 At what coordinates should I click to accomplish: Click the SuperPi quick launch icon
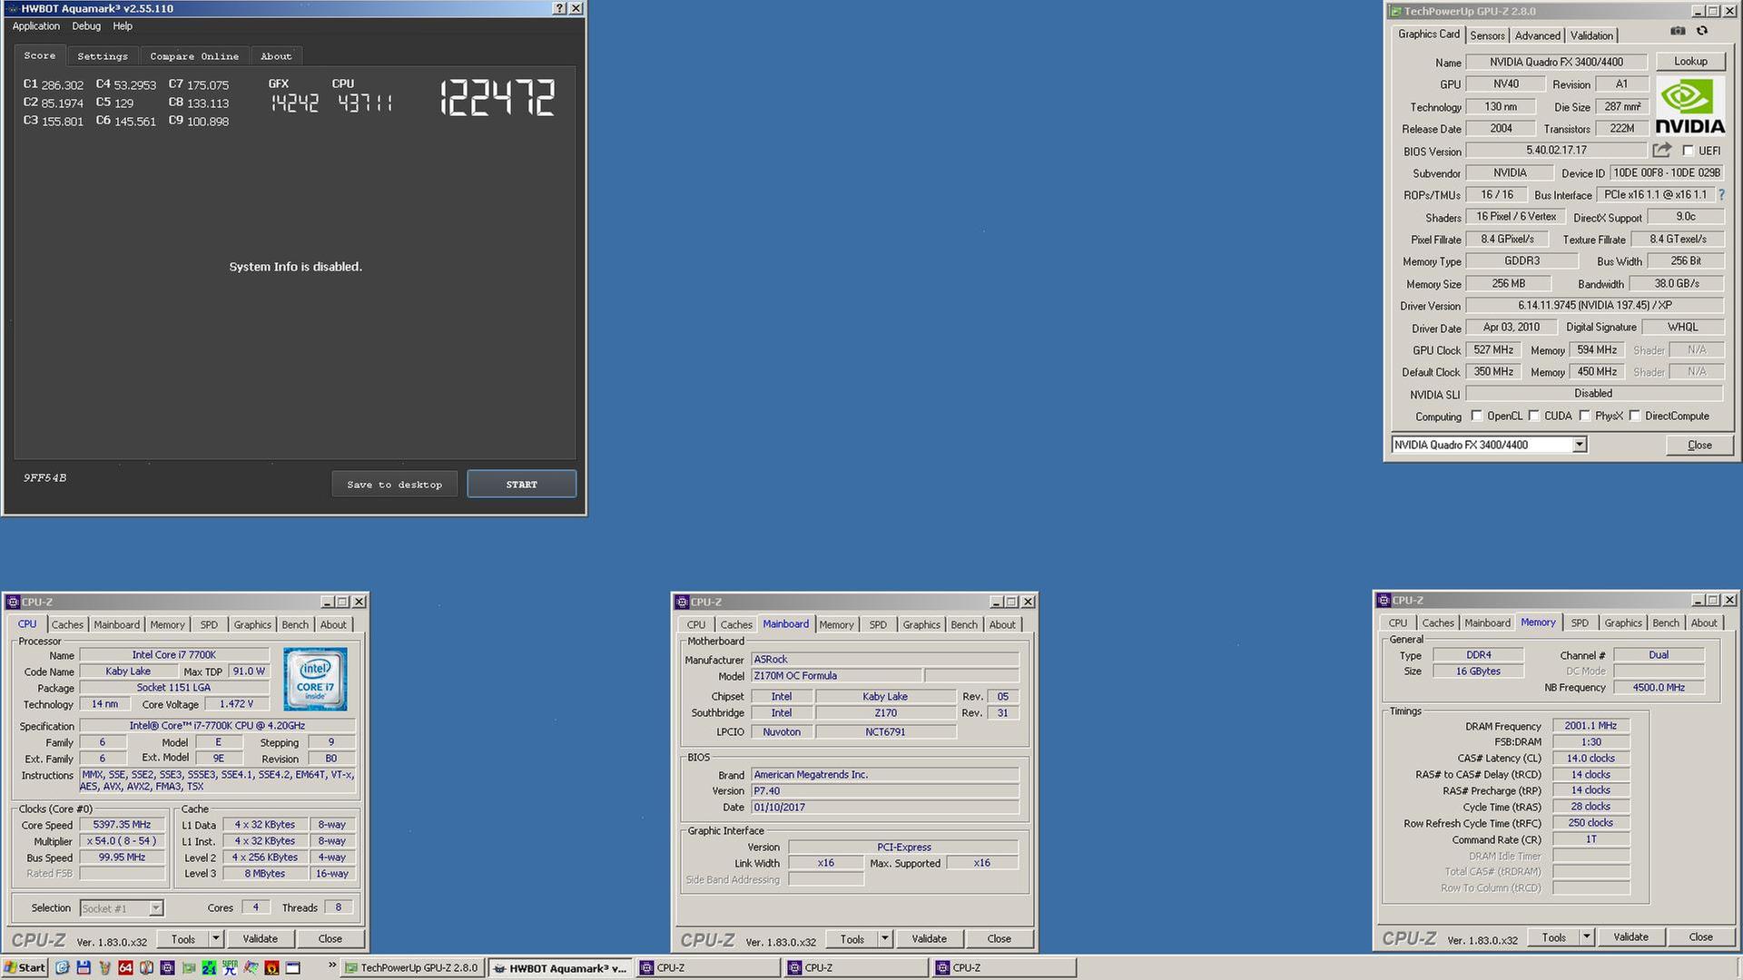(230, 967)
